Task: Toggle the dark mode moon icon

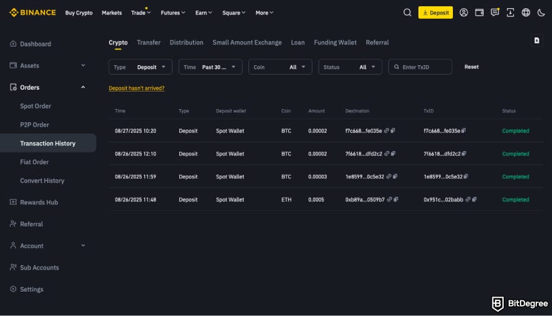Action: click(x=541, y=13)
